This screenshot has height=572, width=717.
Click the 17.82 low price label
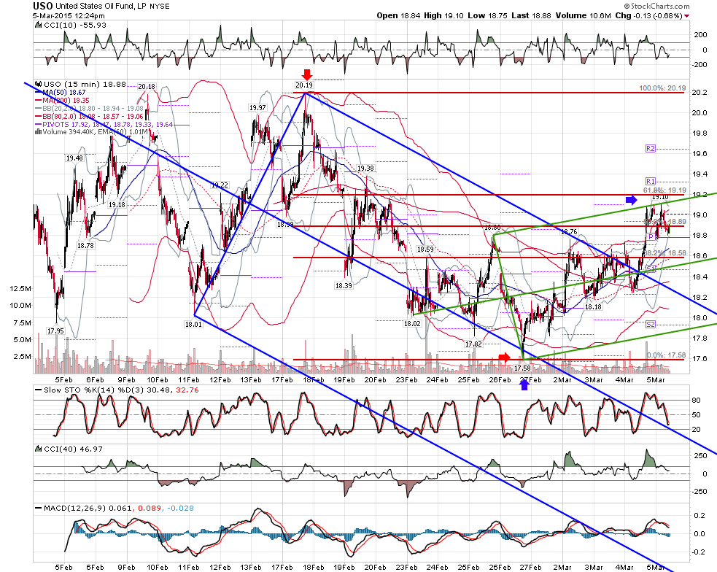(473, 344)
